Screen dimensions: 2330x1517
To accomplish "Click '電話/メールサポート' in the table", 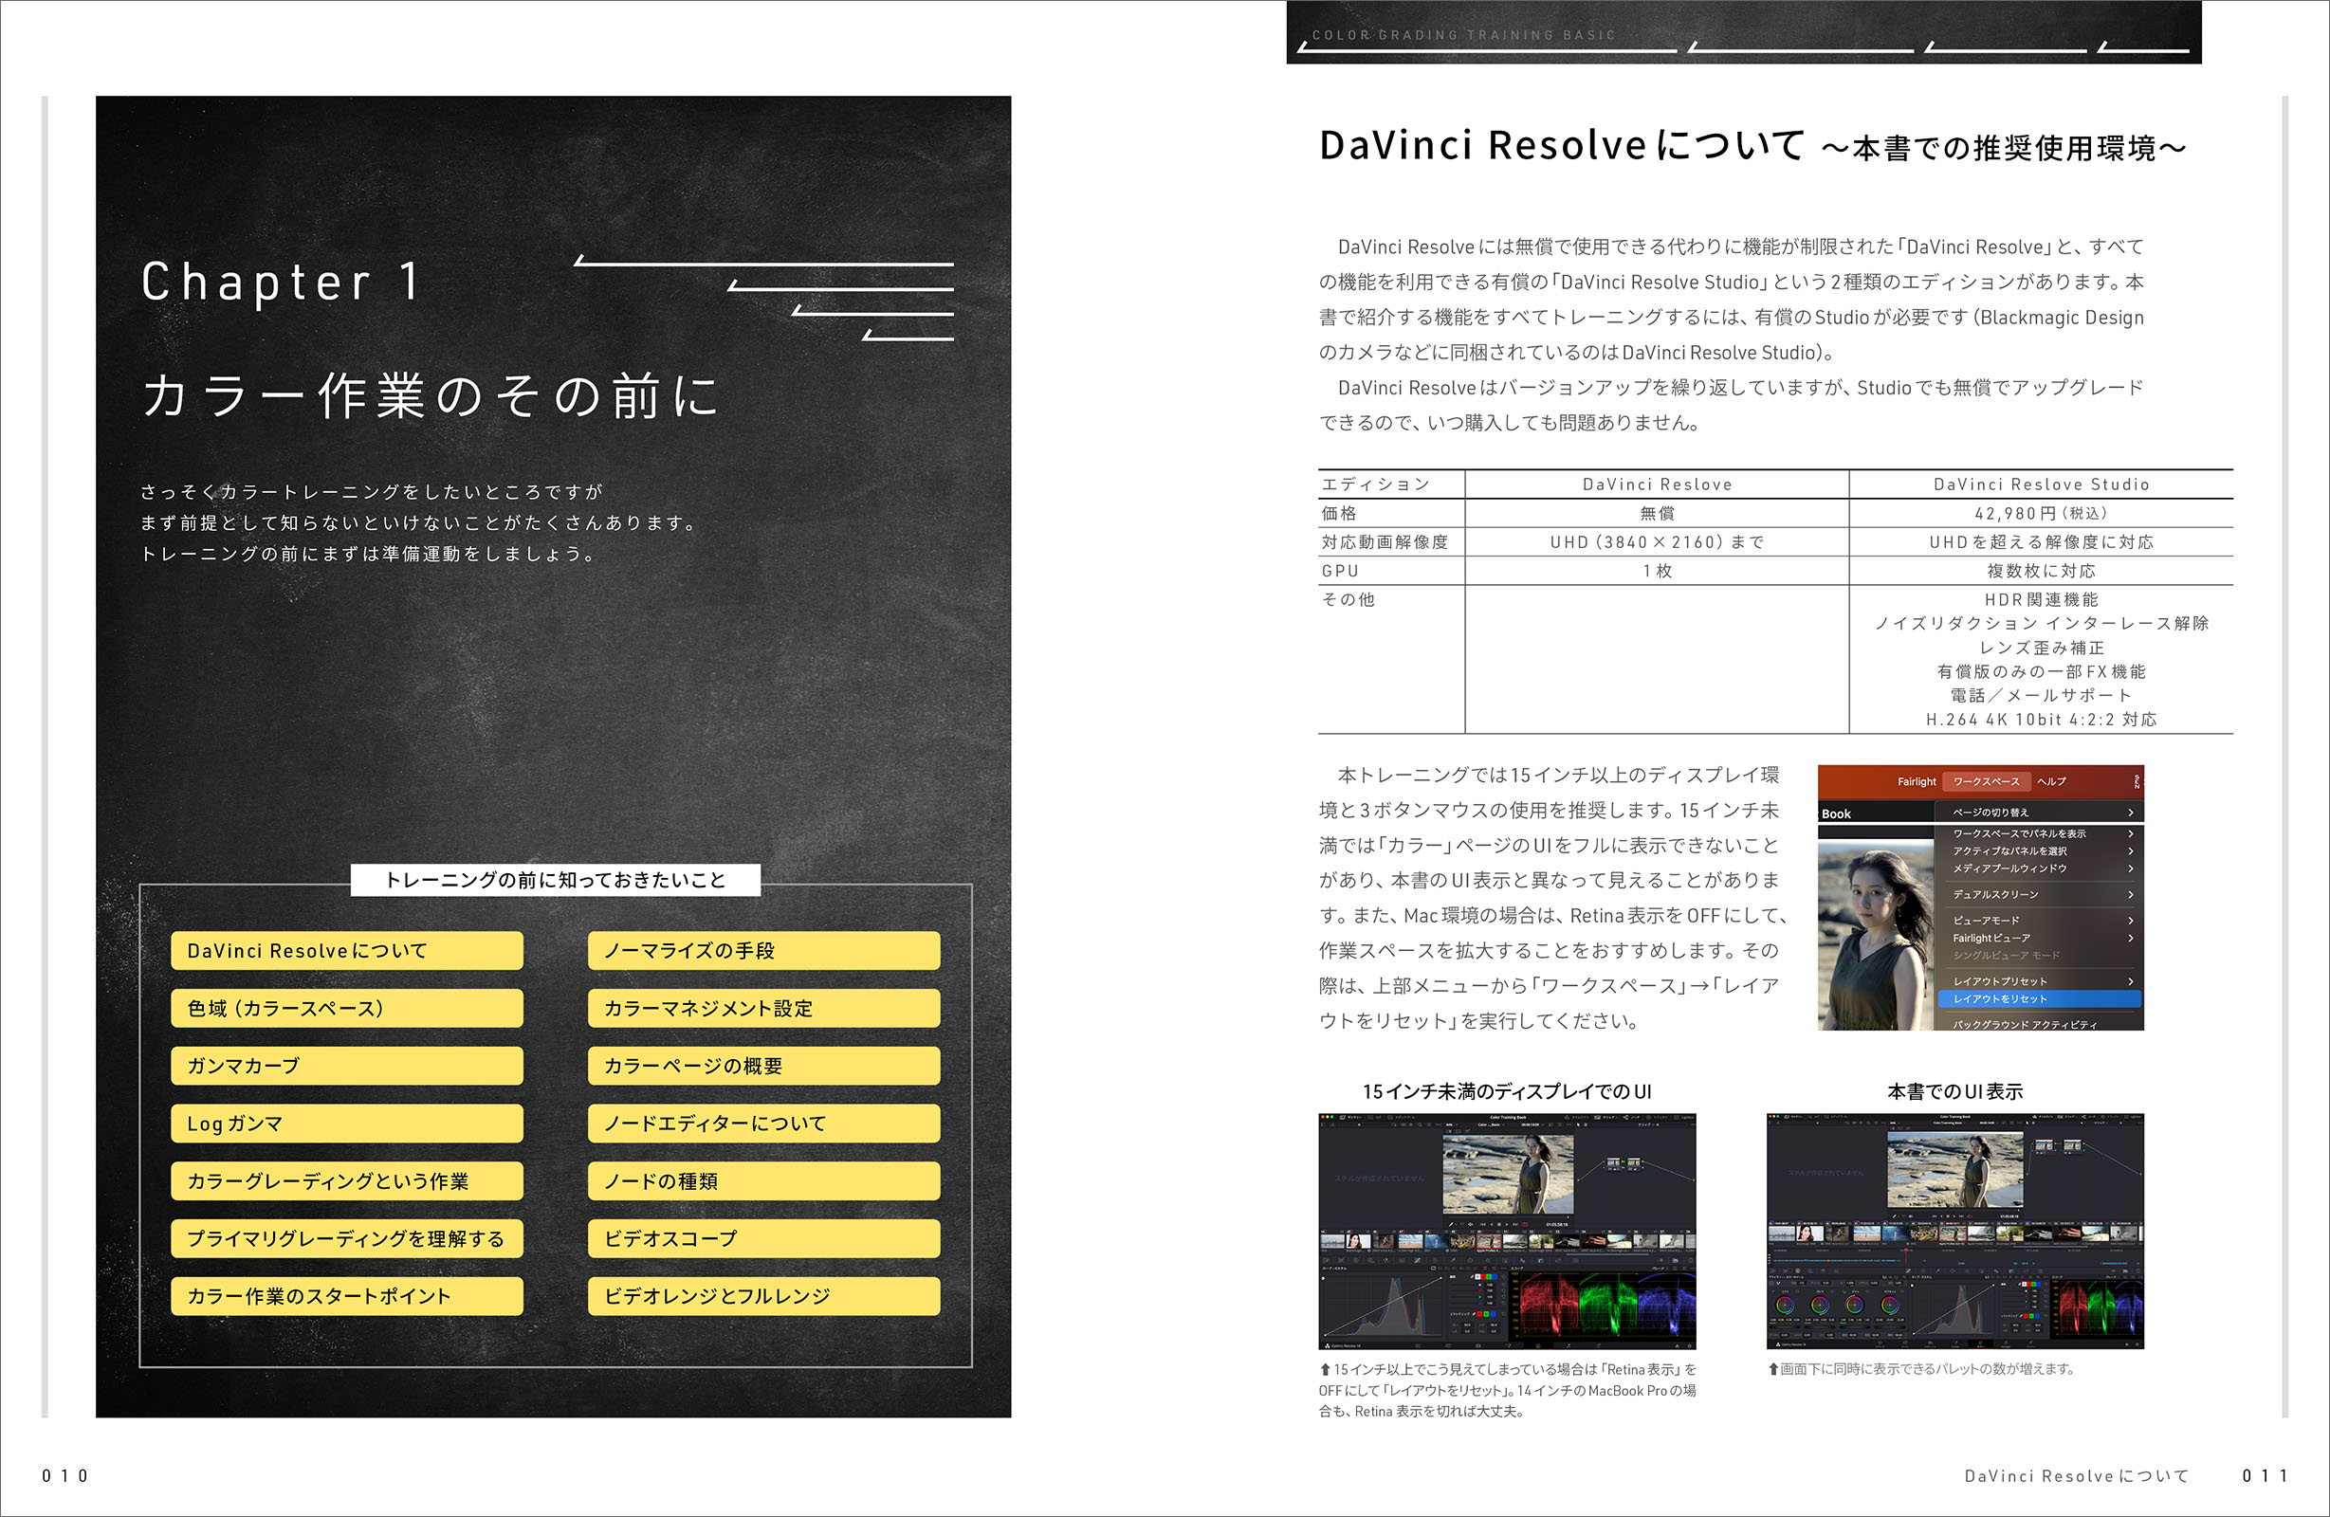I will click(2041, 696).
